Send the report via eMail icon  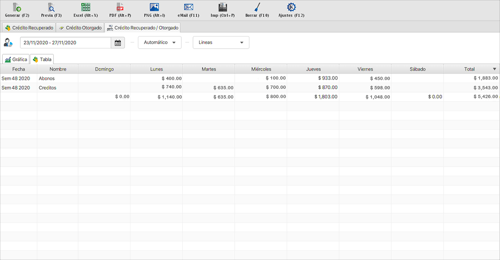point(188,7)
